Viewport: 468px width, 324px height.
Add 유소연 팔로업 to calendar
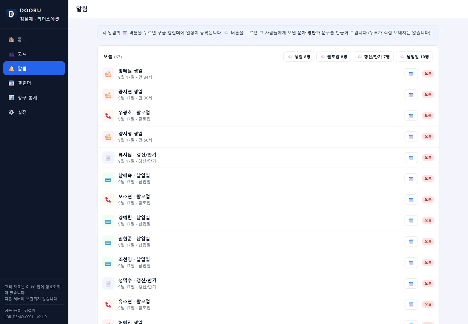click(411, 304)
